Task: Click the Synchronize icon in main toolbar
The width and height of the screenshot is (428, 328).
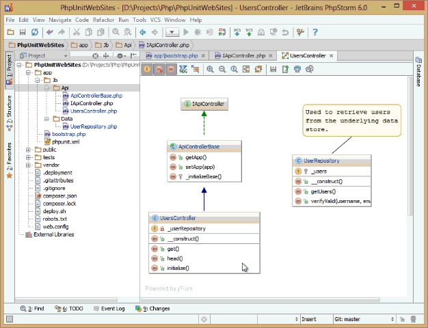Action: [35, 32]
